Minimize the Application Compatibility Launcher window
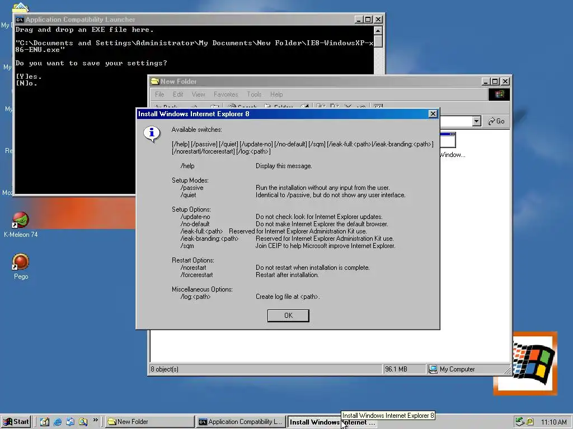Image resolution: width=573 pixels, height=429 pixels. [x=359, y=20]
